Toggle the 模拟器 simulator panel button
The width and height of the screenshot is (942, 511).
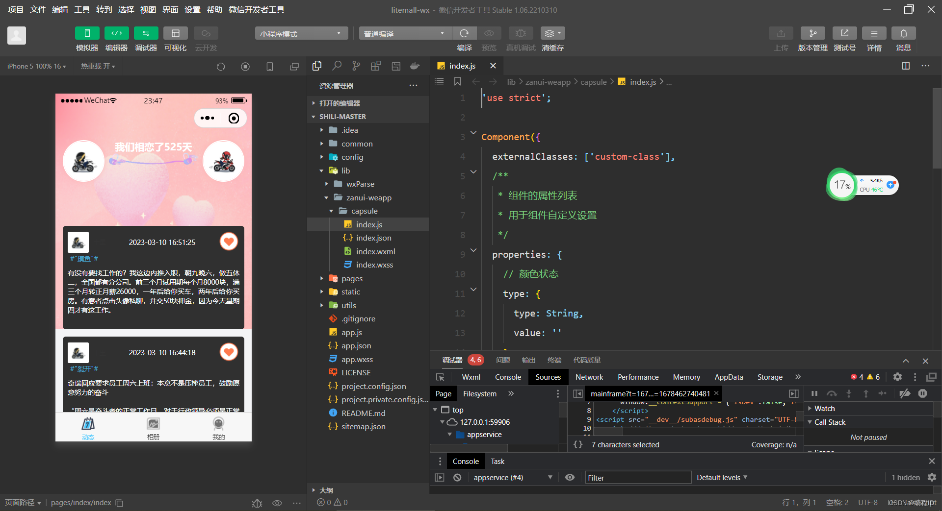(87, 33)
